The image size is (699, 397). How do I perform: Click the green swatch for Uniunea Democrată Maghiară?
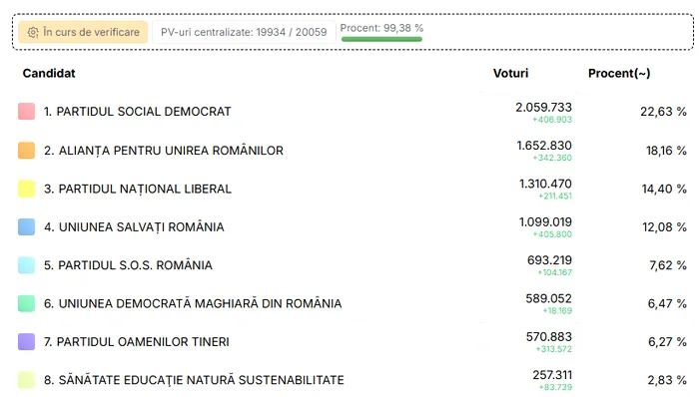tap(26, 303)
